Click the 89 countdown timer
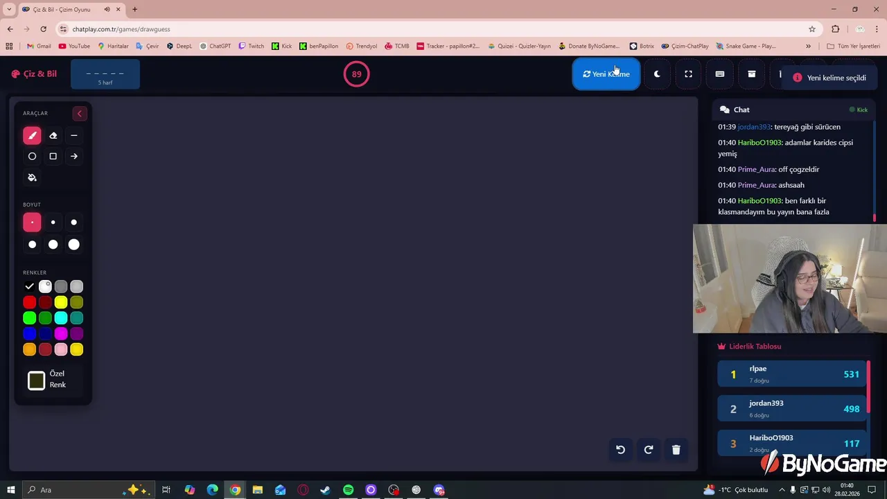 357,74
